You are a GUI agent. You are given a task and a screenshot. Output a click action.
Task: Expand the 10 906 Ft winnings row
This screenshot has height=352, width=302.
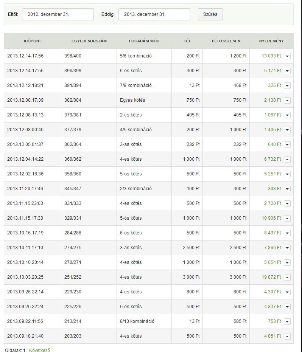(287, 218)
